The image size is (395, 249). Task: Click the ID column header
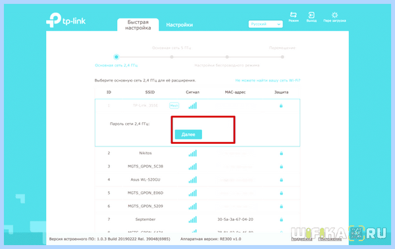[x=109, y=92]
